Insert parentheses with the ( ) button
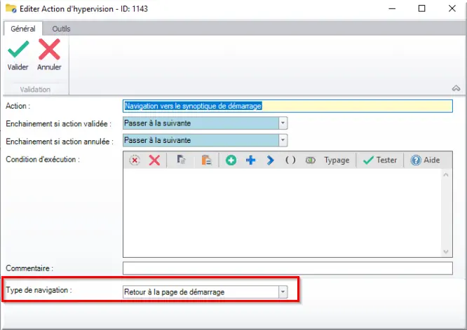The width and height of the screenshot is (467, 330). coord(290,160)
